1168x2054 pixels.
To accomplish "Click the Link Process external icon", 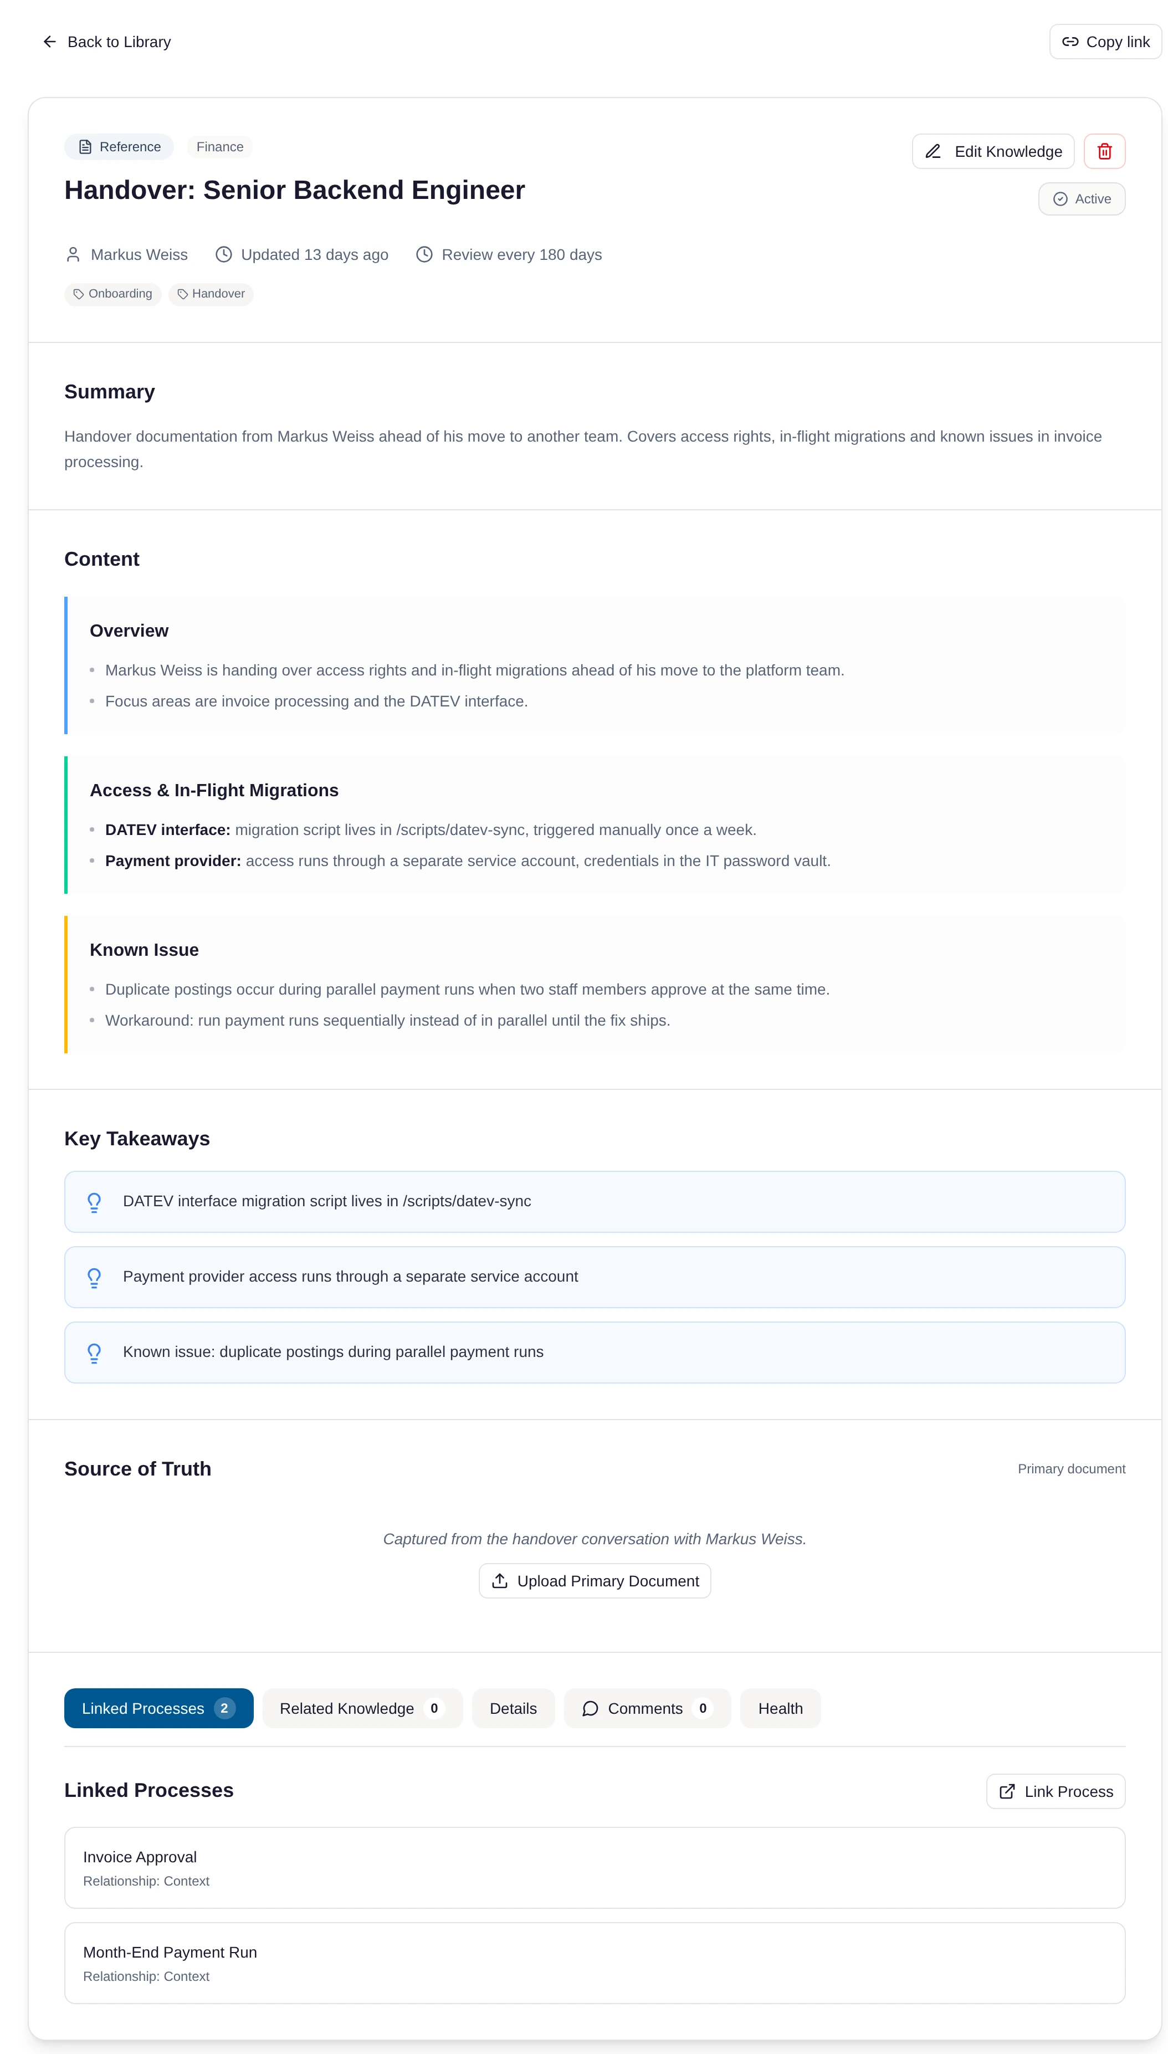I will [1007, 1791].
